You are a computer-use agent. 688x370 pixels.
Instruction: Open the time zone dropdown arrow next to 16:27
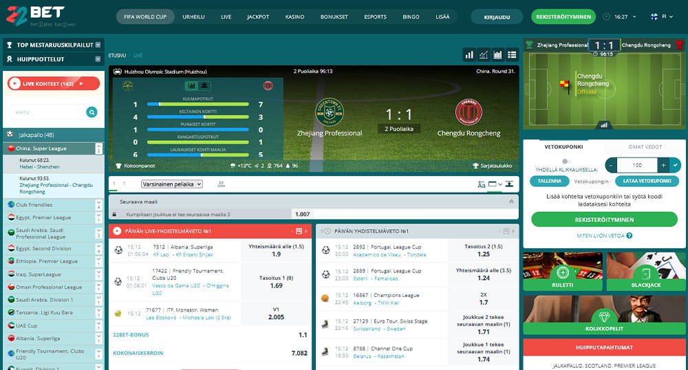pyautogui.click(x=634, y=17)
